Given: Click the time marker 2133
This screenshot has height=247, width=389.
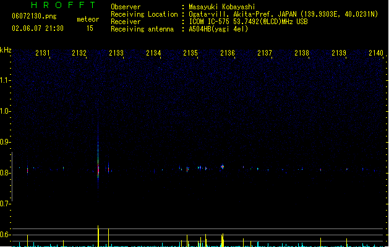Looking at the screenshot, I should pos(116,52).
